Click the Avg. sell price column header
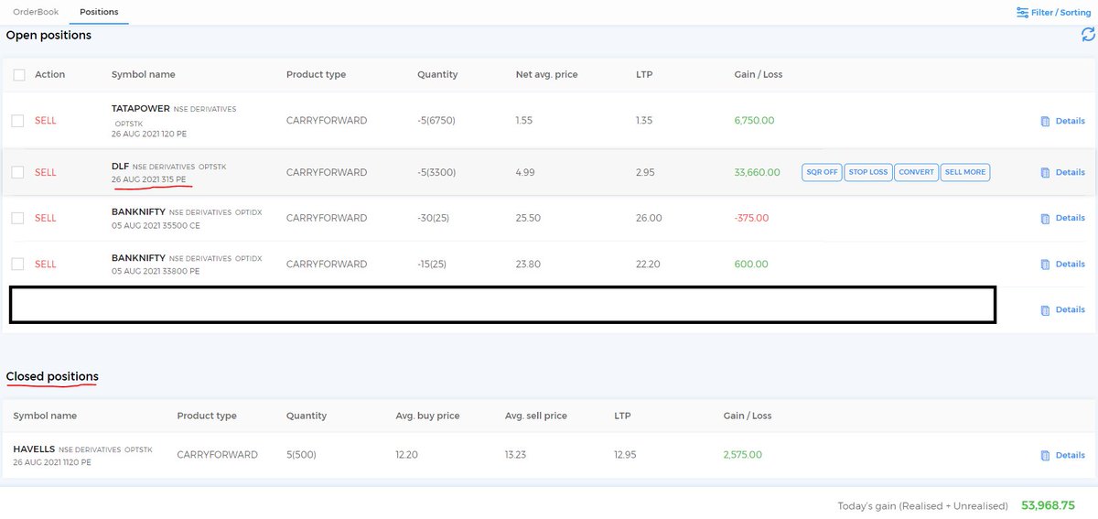The width and height of the screenshot is (1098, 519). coord(536,416)
